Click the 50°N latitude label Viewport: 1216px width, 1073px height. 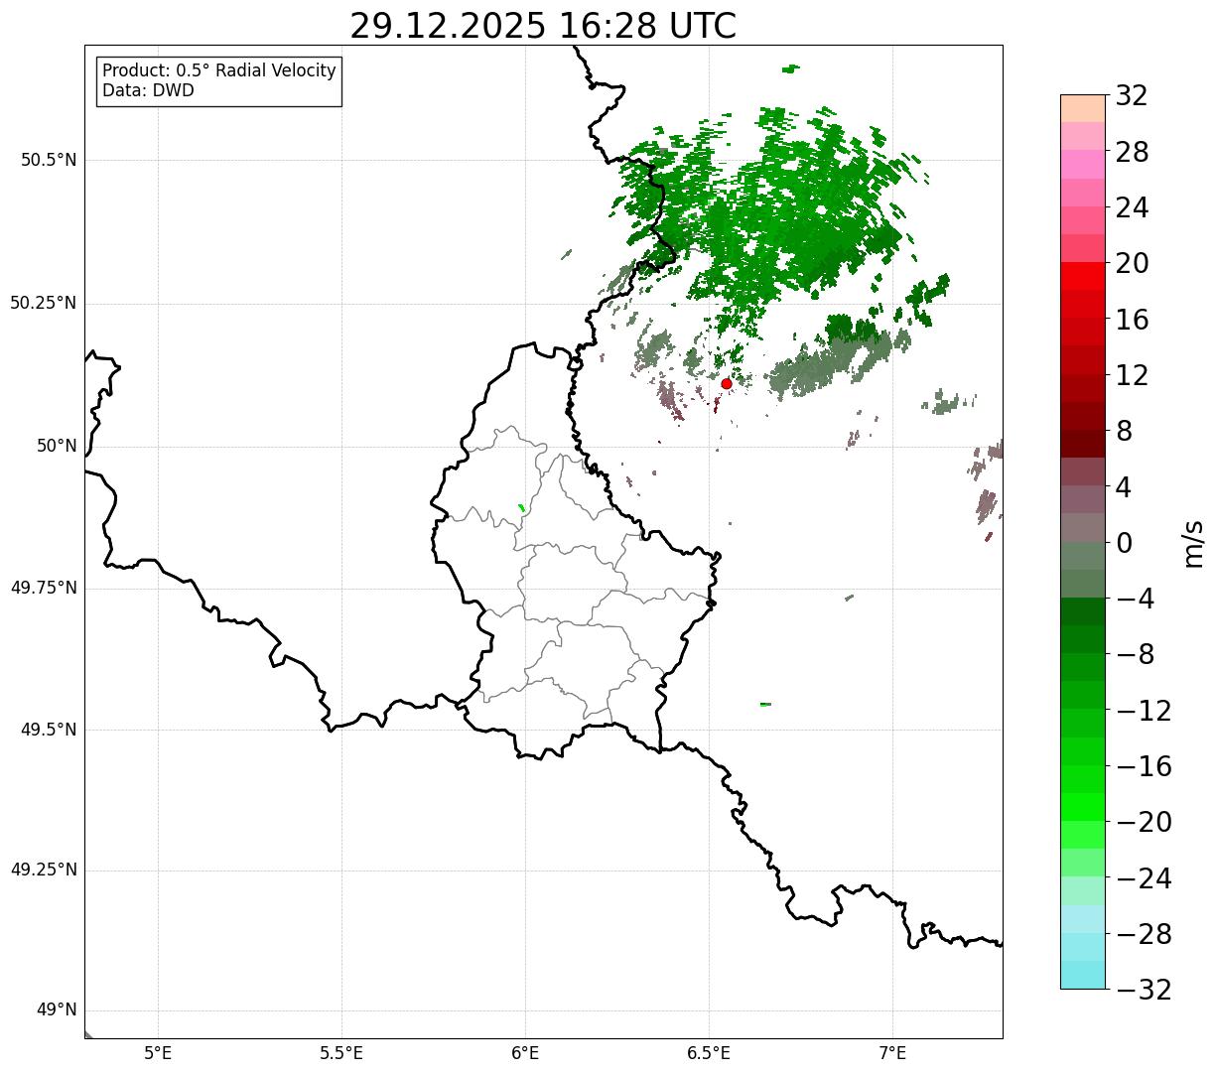tap(57, 446)
